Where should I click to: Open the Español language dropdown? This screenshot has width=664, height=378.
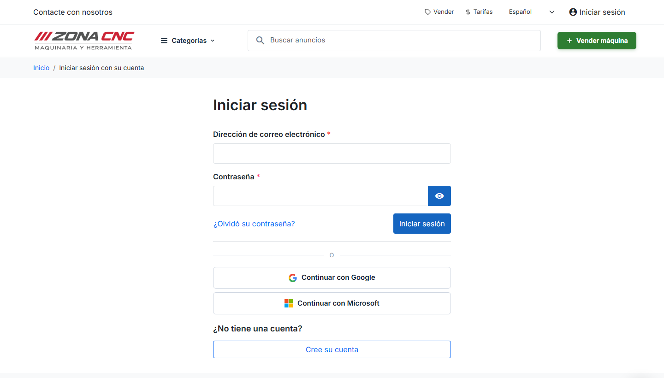[532, 12]
